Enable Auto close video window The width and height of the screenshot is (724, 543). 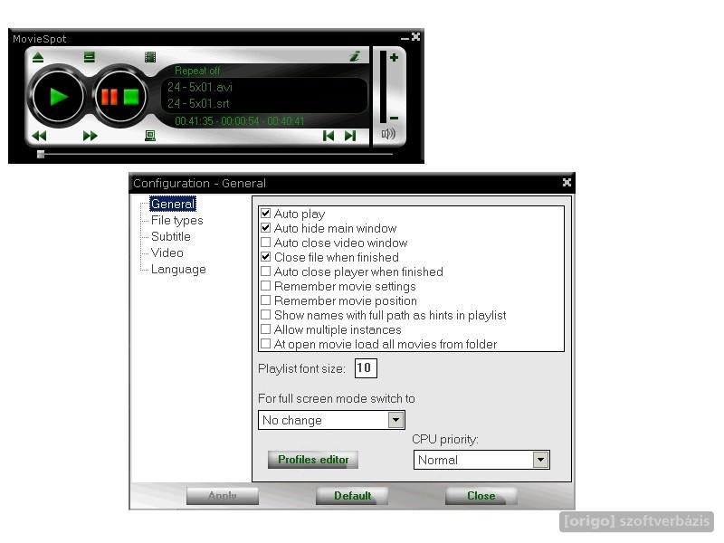(x=265, y=243)
